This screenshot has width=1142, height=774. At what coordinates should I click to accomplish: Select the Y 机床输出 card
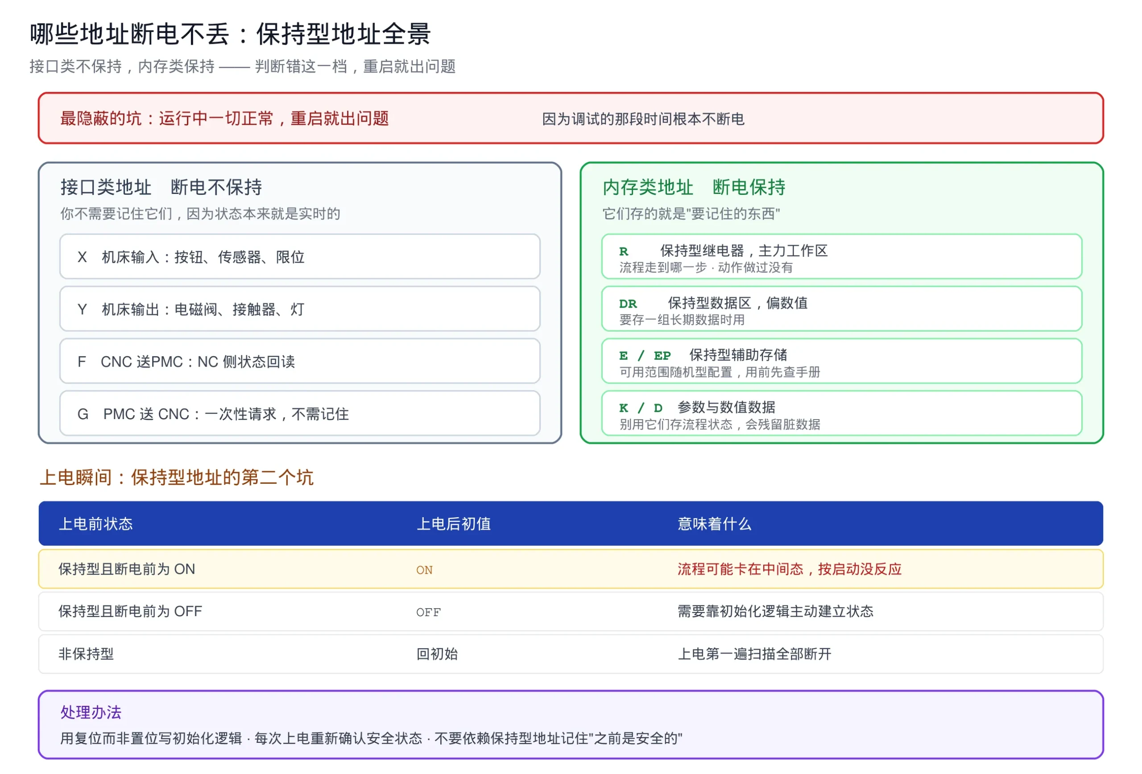point(300,309)
